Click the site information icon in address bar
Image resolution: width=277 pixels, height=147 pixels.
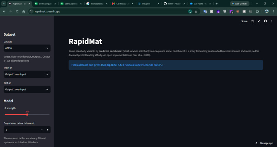(x=31, y=11)
